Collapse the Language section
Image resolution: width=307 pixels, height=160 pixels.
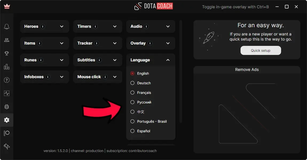click(168, 60)
